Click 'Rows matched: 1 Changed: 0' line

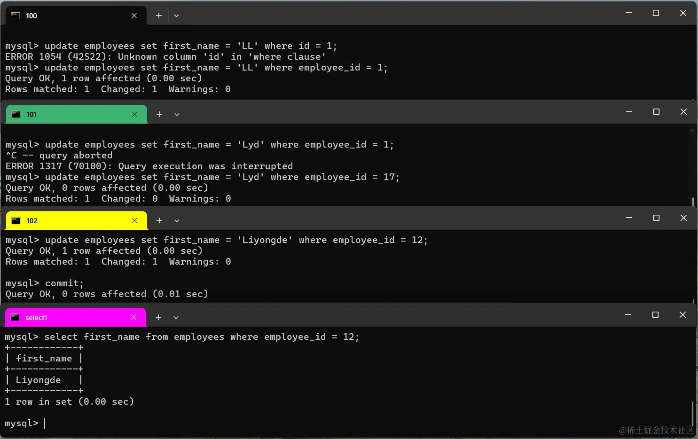[118, 198]
